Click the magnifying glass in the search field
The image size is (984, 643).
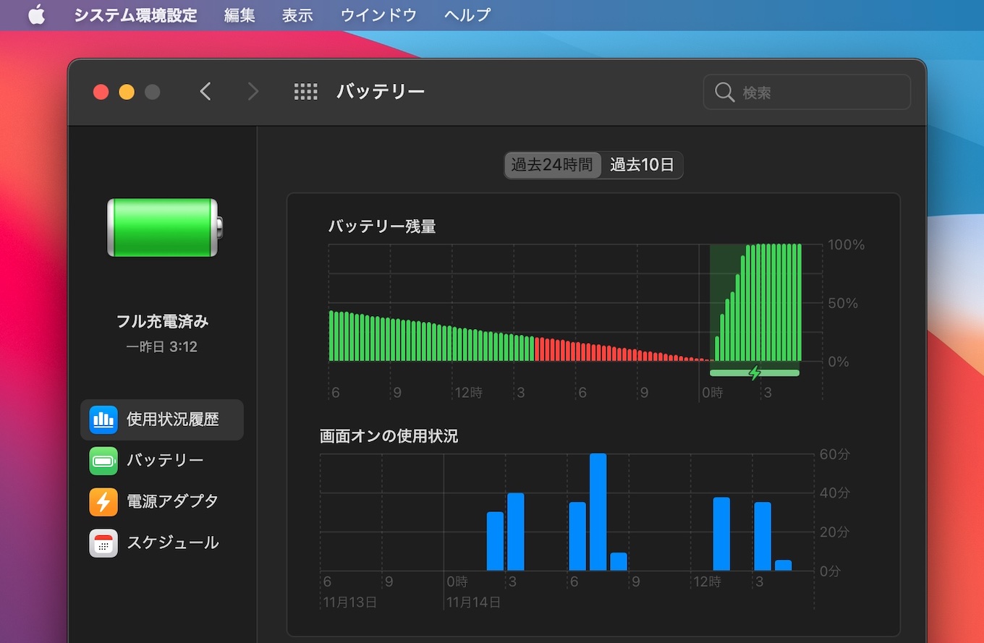pyautogui.click(x=724, y=92)
